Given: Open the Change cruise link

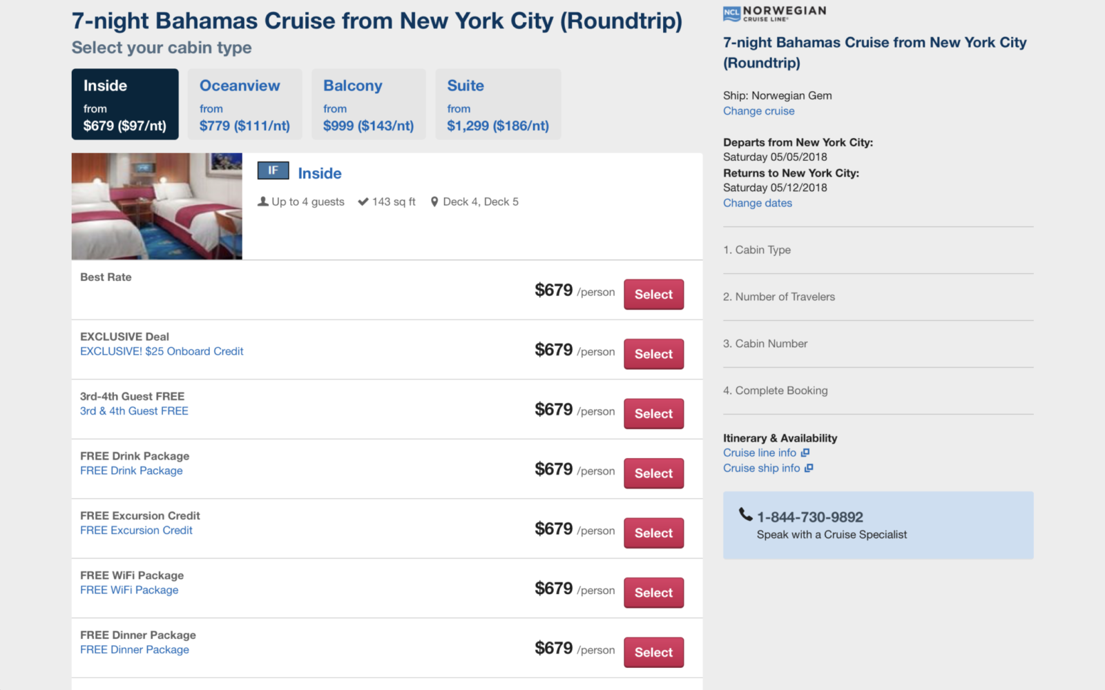Looking at the screenshot, I should pyautogui.click(x=758, y=110).
